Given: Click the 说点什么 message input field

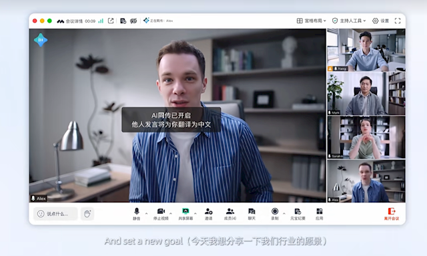Looking at the screenshot, I should coord(55,214).
